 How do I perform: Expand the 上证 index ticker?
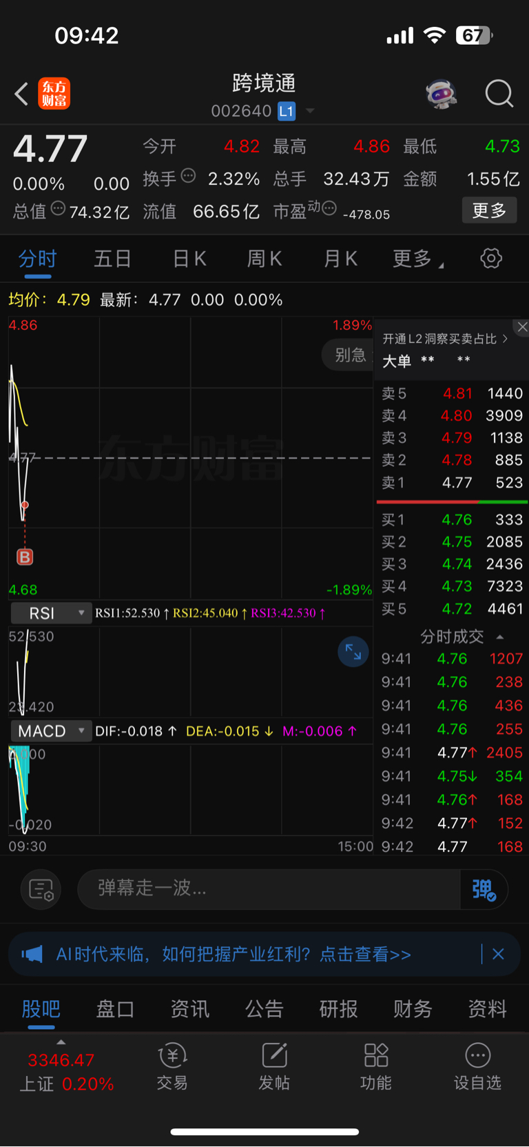(x=61, y=1042)
